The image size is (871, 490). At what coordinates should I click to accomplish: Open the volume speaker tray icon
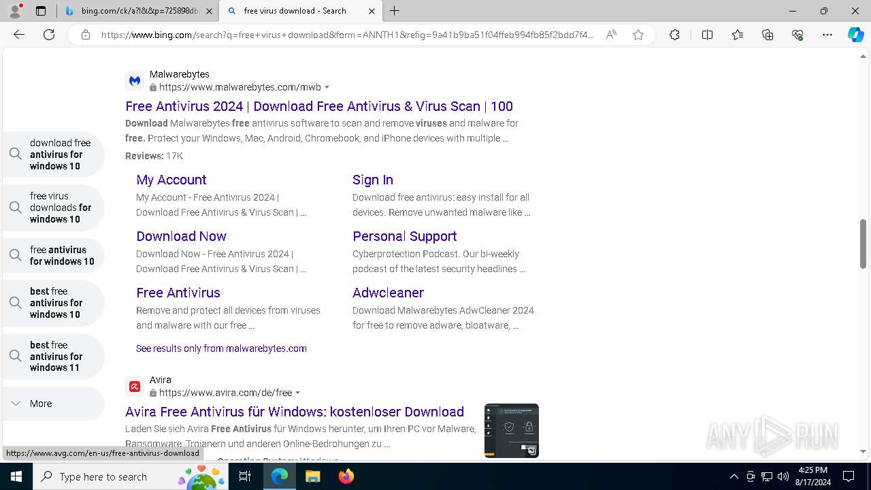pos(783,476)
